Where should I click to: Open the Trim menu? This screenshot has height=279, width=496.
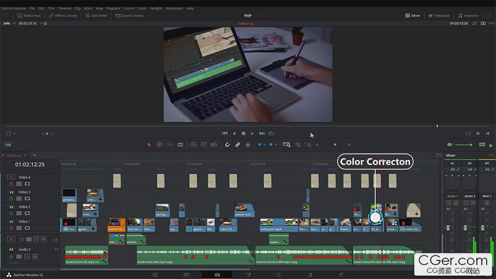click(x=51, y=8)
